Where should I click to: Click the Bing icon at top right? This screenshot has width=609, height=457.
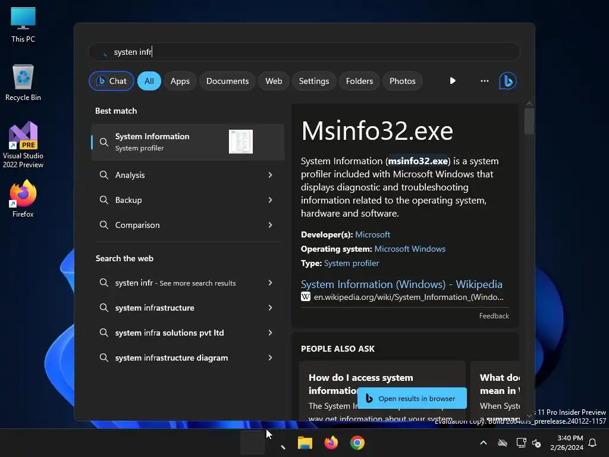click(x=508, y=81)
